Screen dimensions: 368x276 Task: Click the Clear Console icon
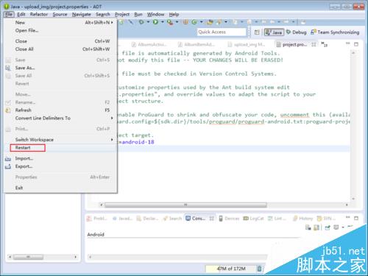[x=308, y=227]
